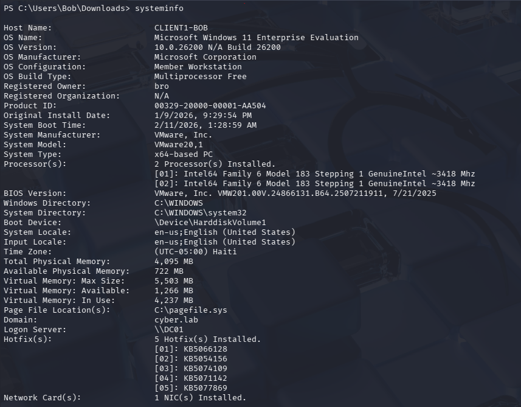The image size is (521, 407).
Task: Click the host name CLIENT1-BOB
Action: (181, 28)
